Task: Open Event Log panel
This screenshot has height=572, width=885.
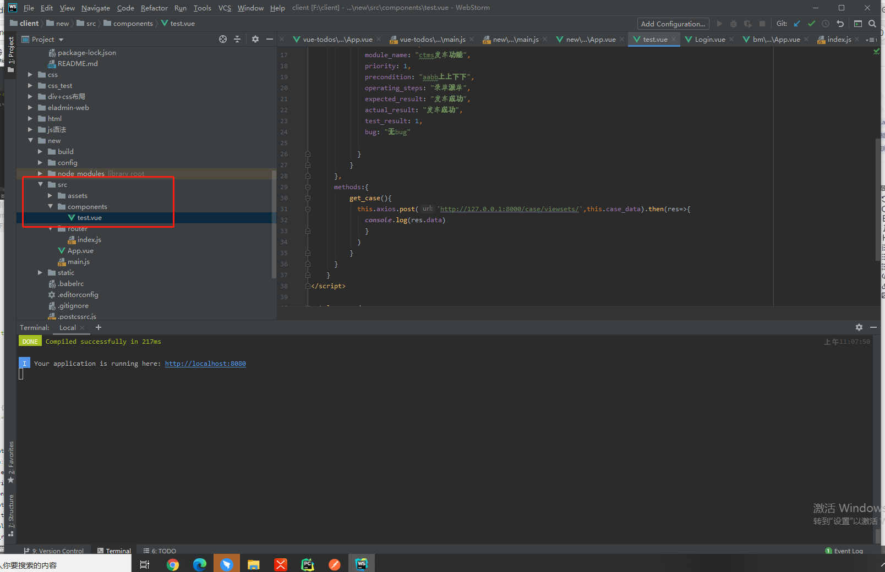Action: click(x=844, y=551)
